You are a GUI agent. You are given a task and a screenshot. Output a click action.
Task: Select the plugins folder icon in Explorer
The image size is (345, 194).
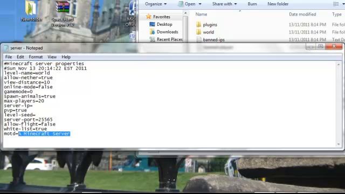click(198, 24)
